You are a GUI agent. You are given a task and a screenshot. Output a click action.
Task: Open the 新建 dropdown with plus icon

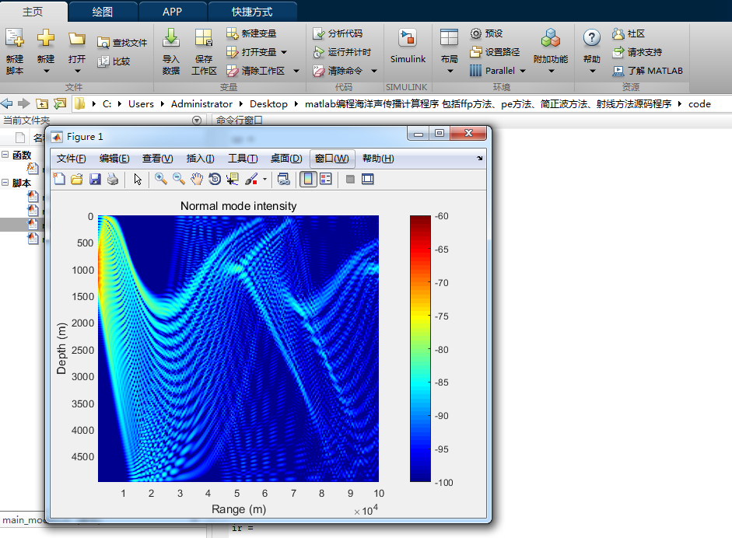point(46,51)
